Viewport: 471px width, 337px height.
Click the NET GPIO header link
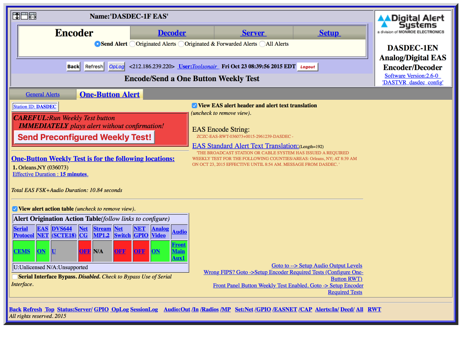coord(141,232)
